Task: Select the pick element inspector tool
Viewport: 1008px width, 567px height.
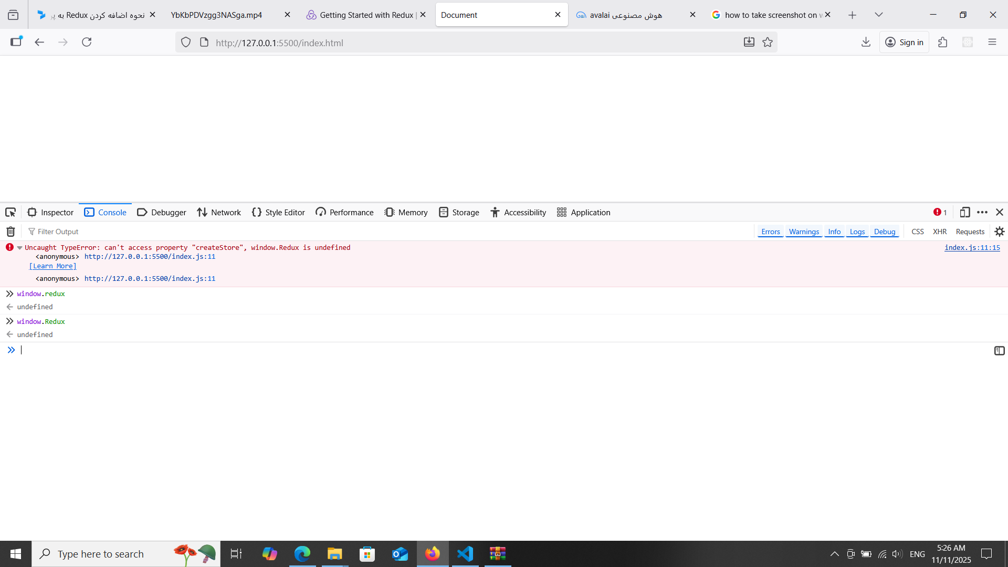Action: [10, 212]
